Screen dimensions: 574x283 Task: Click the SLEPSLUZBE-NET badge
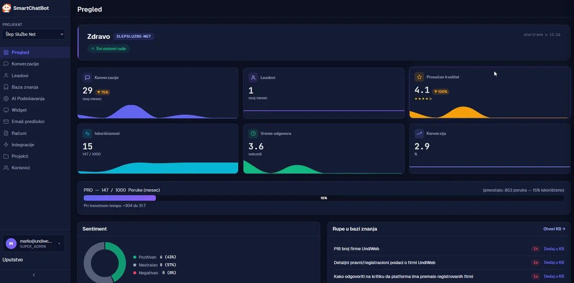[x=133, y=37]
